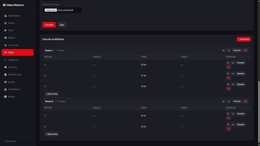Open the Oyuncular menu item
The image size is (260, 146).
point(13,45)
